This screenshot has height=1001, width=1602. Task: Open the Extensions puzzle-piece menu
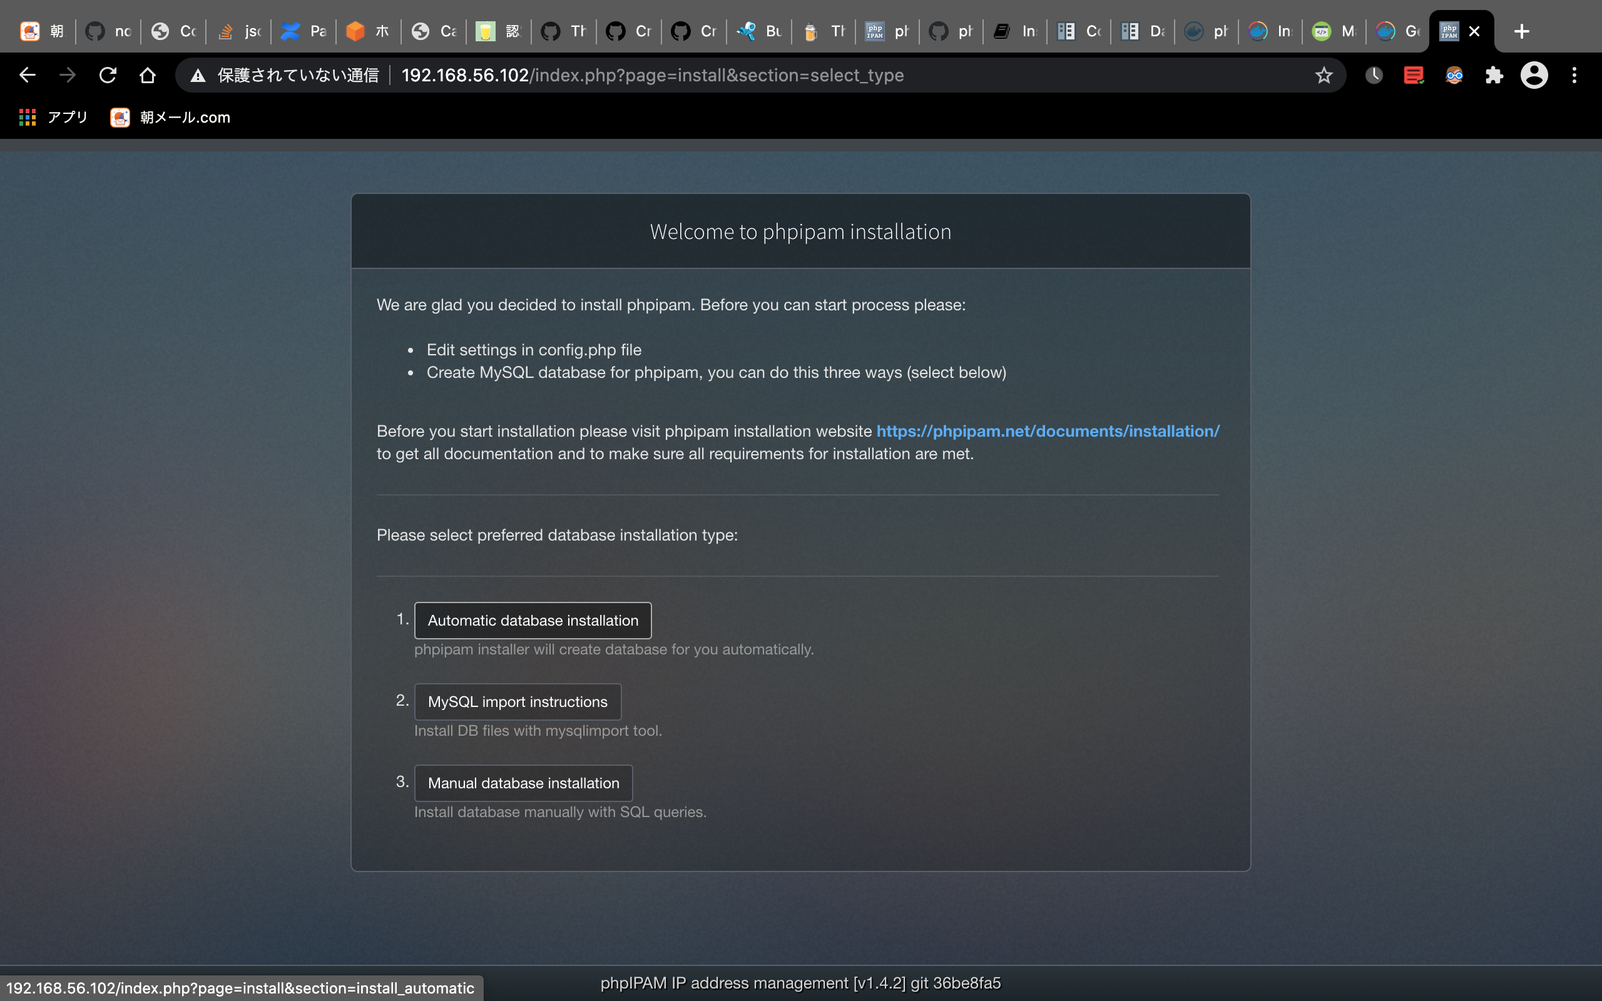pos(1494,75)
